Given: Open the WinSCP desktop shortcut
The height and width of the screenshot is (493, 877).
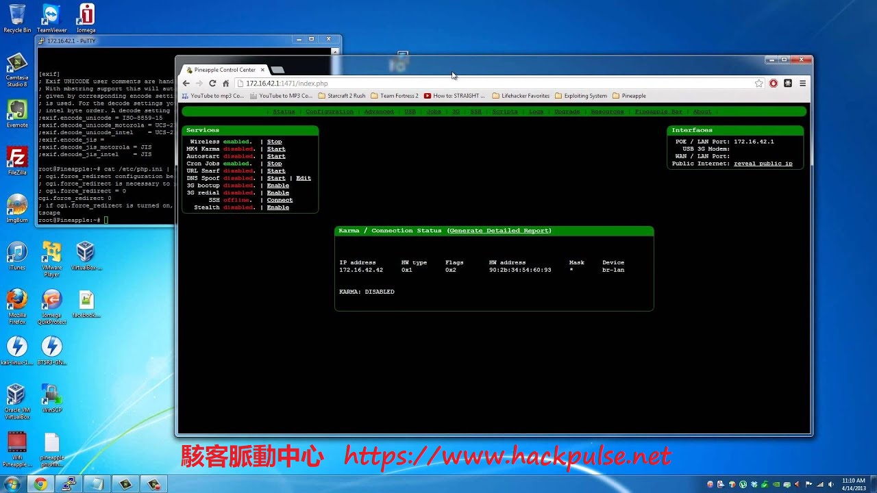Looking at the screenshot, I should click(51, 399).
